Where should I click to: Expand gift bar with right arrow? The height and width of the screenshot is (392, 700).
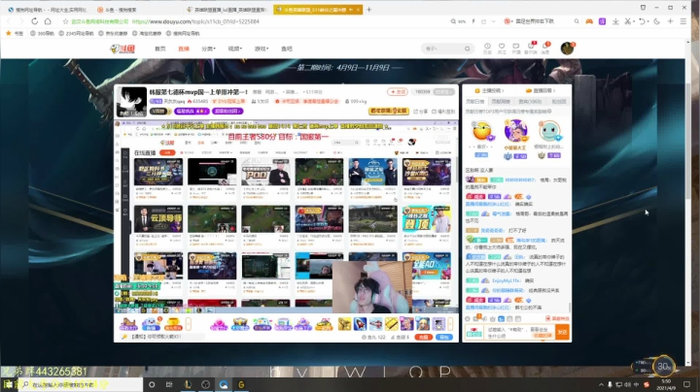450,324
